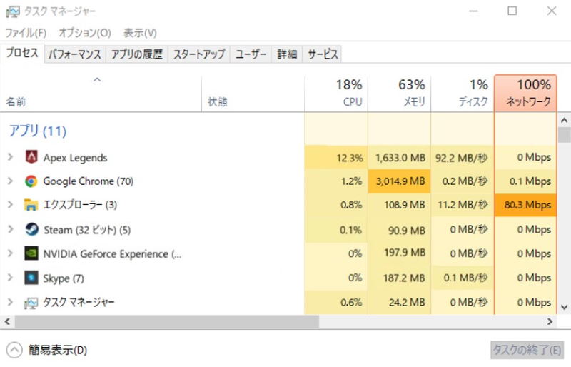Click the Steam icon
This screenshot has width=571, height=367.
coord(31,230)
